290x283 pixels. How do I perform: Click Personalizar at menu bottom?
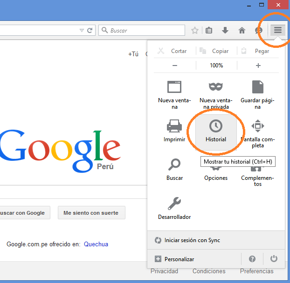tap(194, 259)
